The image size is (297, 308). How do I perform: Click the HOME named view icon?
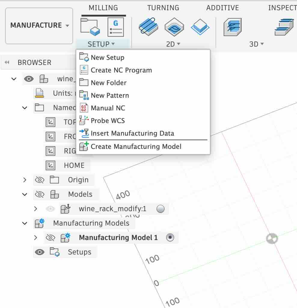click(x=51, y=165)
